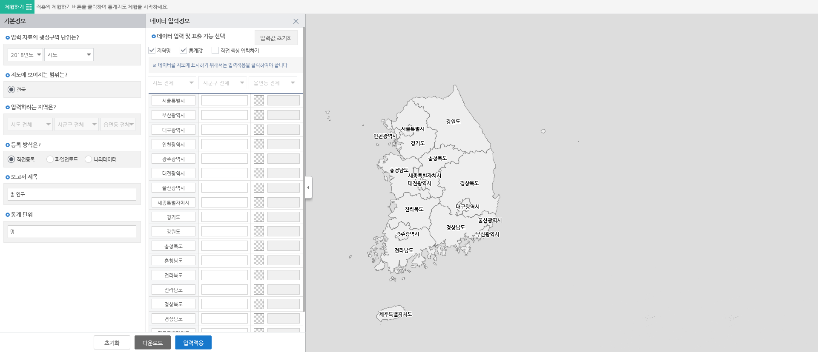Select the 전국 radio button
This screenshot has height=352, width=818.
[x=11, y=90]
